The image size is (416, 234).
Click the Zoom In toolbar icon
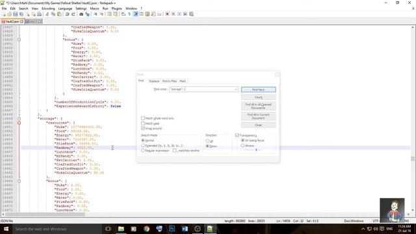click(x=96, y=14)
